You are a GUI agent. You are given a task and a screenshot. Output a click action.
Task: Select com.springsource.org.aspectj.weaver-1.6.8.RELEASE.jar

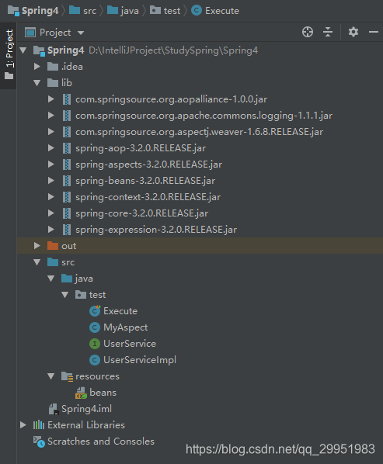tap(199, 132)
